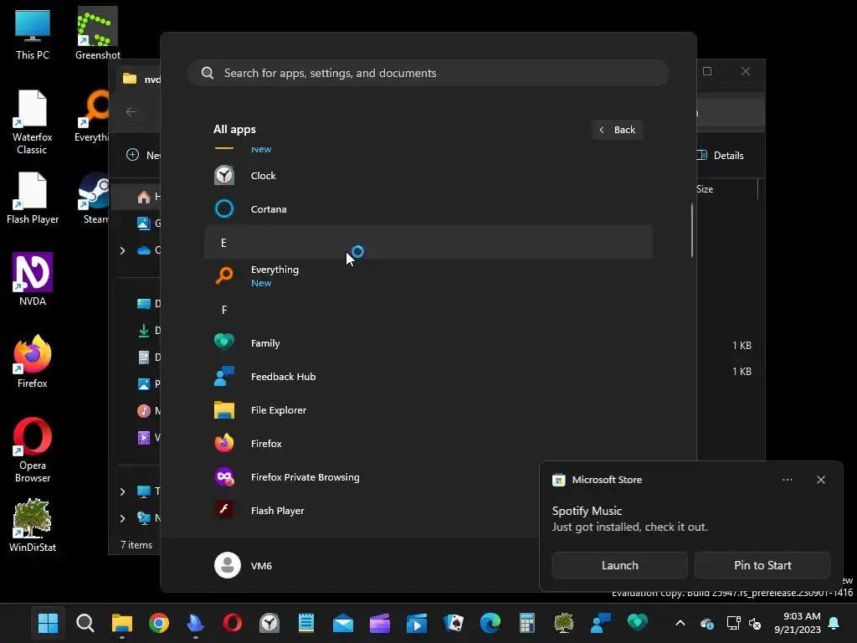Select Opera Browser desktop shortcut
Screen dimensions: 857x643
click(33, 450)
